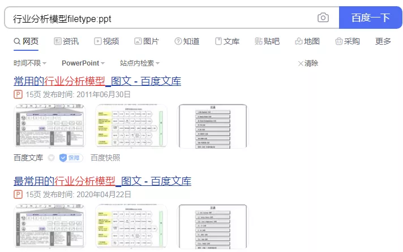Open the 采购 tab

(x=348, y=41)
